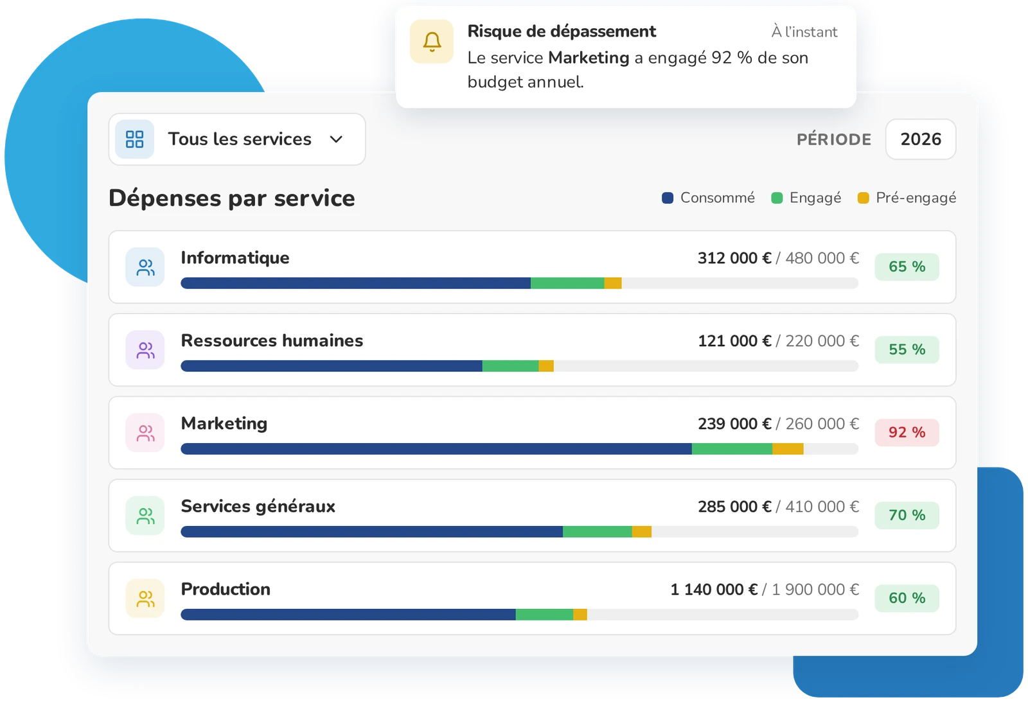Screen dimensions: 1028x702
Task: Click the Services généraux service name
Action: click(258, 507)
